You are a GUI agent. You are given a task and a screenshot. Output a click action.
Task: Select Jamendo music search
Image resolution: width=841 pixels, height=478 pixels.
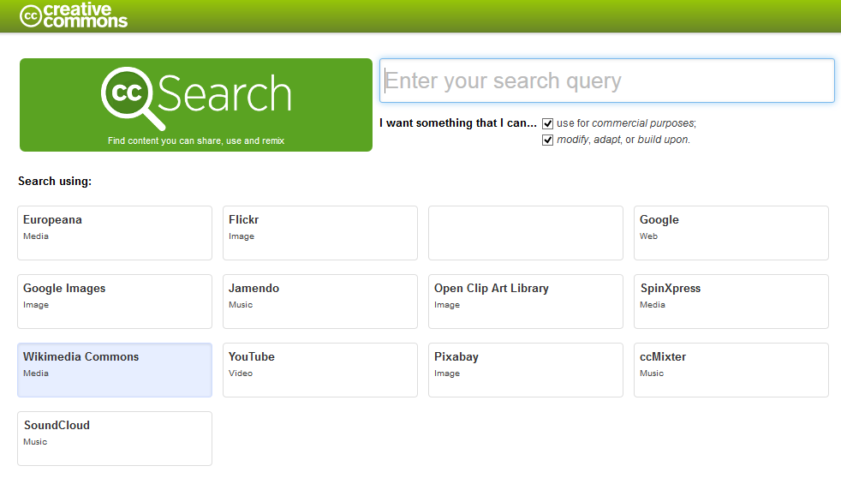(x=319, y=301)
